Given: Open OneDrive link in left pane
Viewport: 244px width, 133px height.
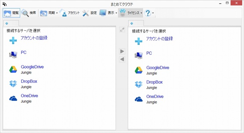Looking at the screenshot, I should tap(29, 96).
